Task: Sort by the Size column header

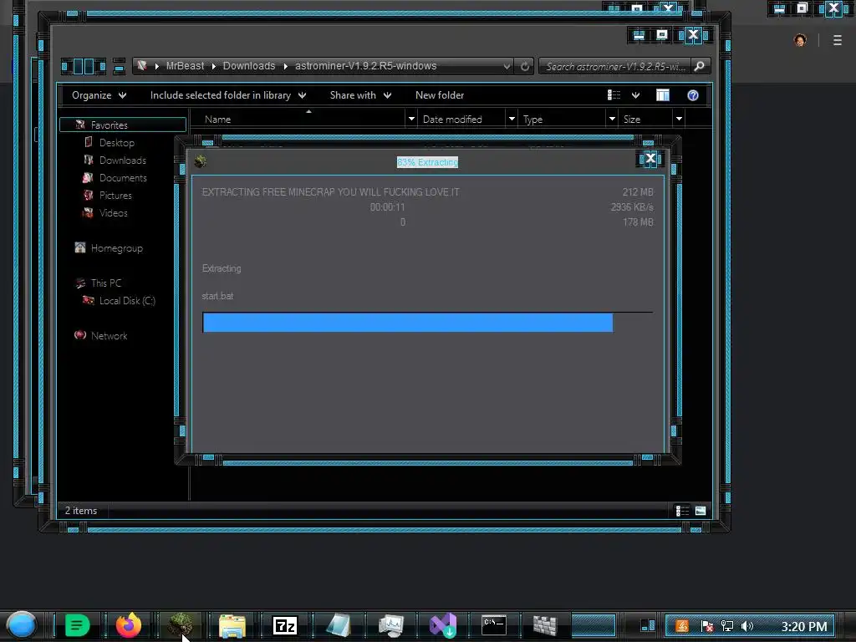Action: coord(646,119)
